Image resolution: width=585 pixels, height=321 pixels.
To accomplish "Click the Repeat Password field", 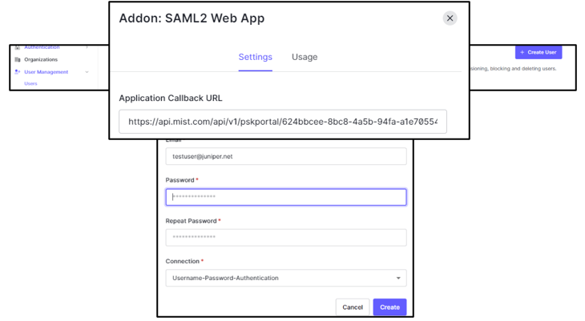I will (x=286, y=237).
